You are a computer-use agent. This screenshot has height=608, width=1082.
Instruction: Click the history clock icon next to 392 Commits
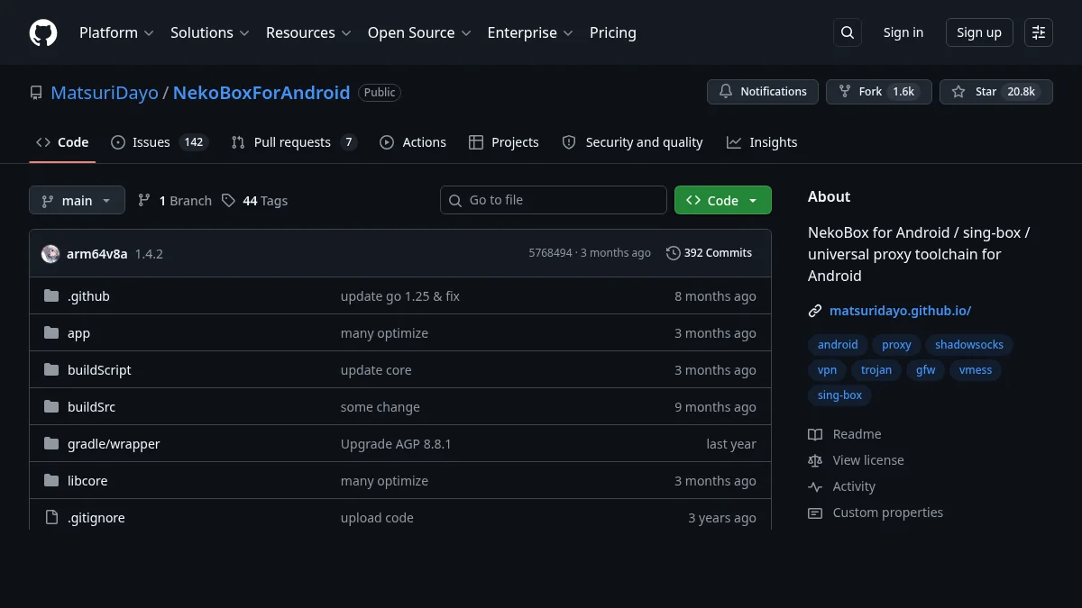tap(674, 253)
